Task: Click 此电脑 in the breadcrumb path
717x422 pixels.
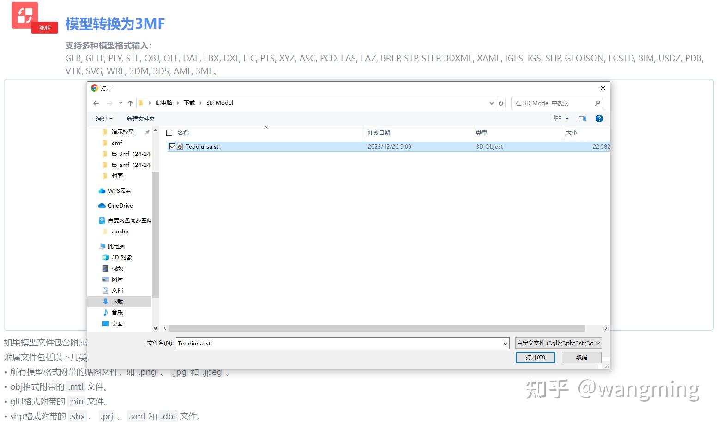Action: tap(164, 102)
